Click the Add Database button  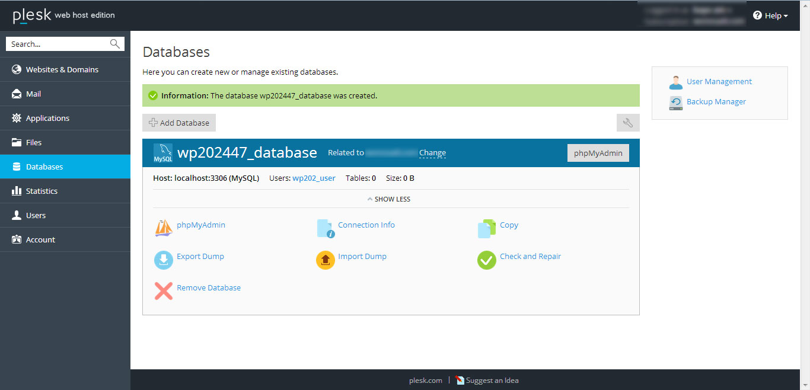[179, 123]
